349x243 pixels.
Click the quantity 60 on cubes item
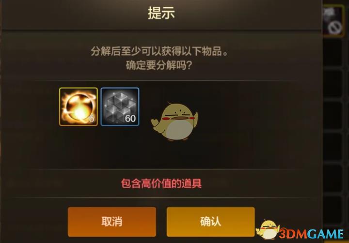click(x=130, y=119)
